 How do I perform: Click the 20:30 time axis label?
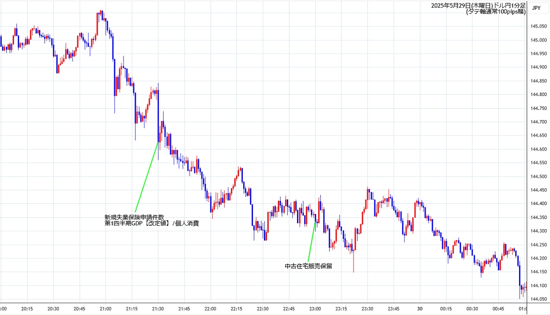point(53,309)
